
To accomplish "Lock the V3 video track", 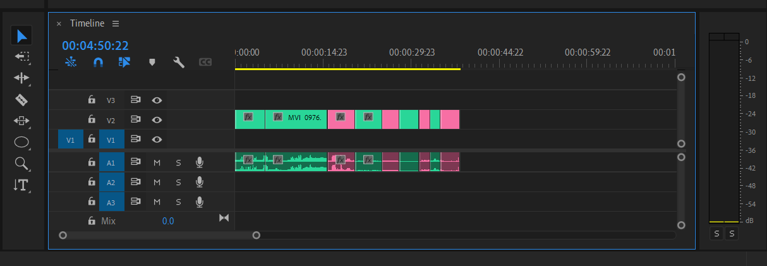I will [x=92, y=100].
